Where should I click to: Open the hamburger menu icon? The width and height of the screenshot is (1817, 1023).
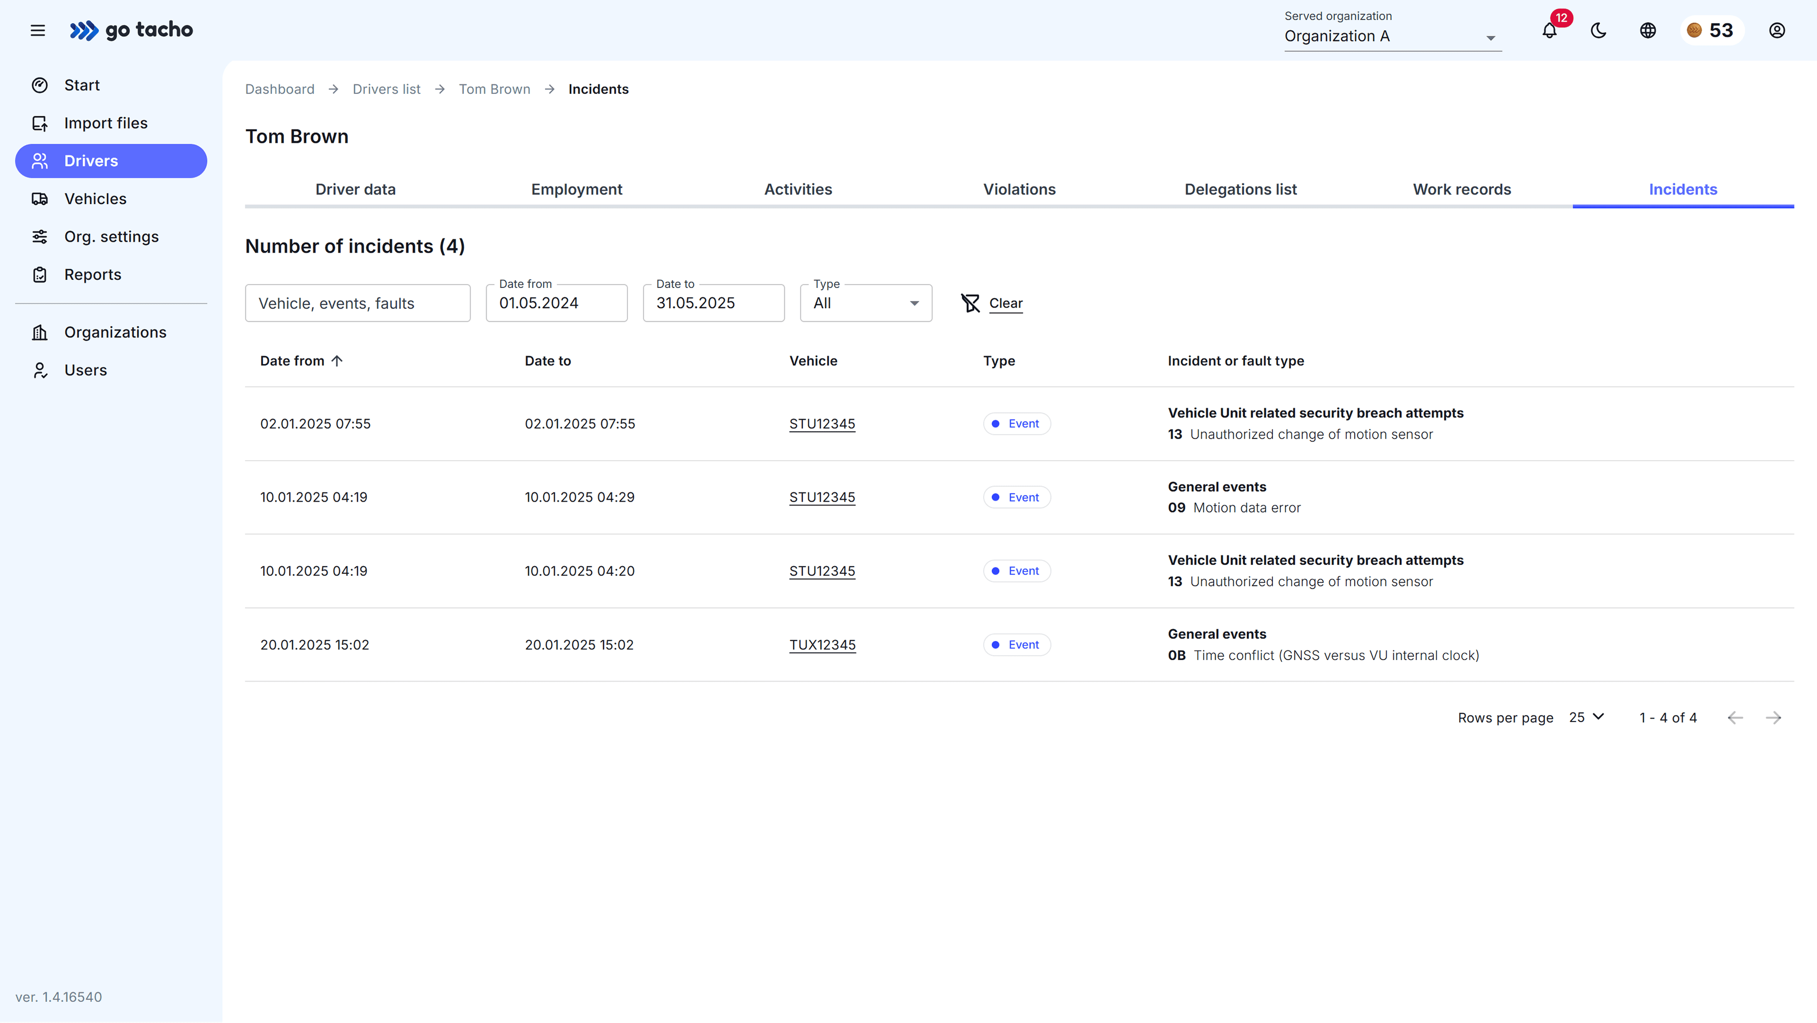[x=37, y=30]
